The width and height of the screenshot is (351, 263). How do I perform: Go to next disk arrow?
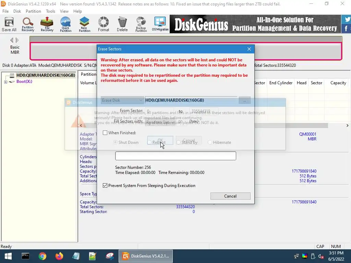[17, 40]
